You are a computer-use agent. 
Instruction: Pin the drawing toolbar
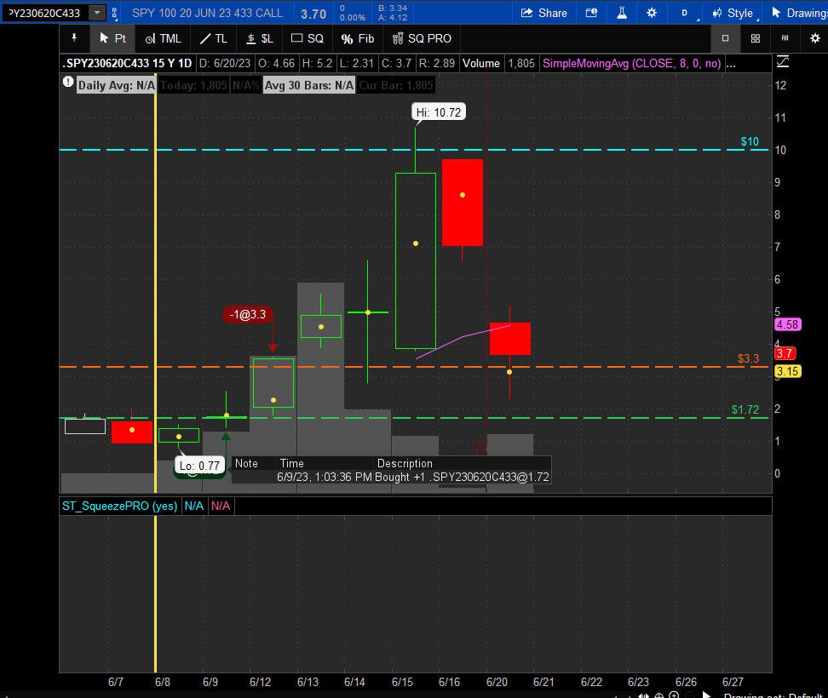pos(74,38)
